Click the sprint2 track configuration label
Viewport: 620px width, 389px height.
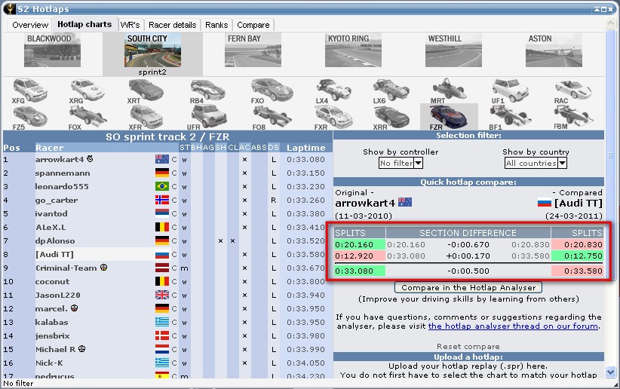(152, 72)
